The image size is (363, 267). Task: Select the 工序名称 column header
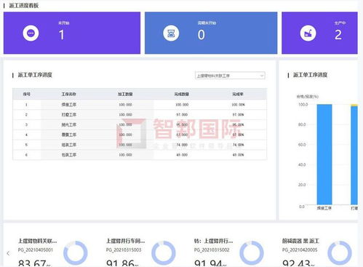coord(68,94)
